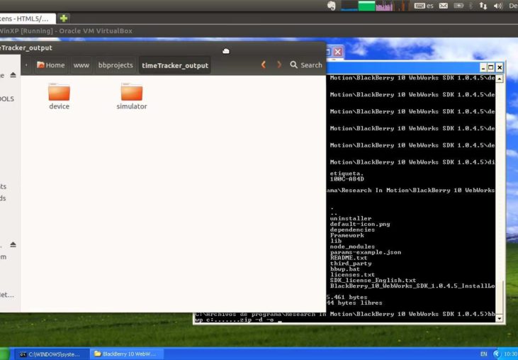Go forward using the right arrow

point(278,64)
